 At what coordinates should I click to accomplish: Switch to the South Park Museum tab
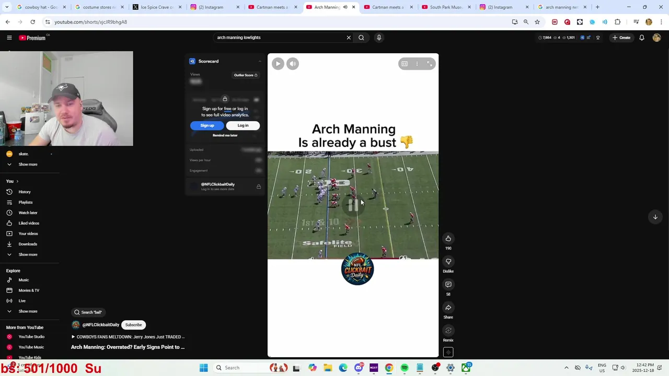click(x=446, y=7)
